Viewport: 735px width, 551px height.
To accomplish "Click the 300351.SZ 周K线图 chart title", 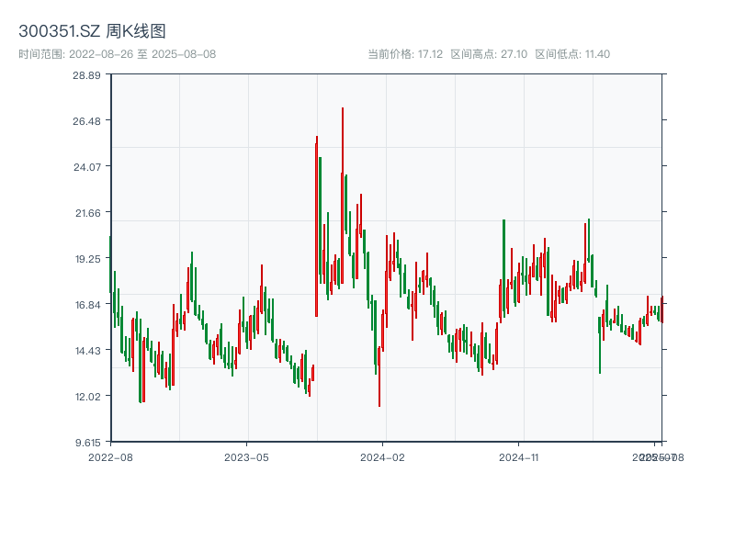I will click(x=94, y=28).
